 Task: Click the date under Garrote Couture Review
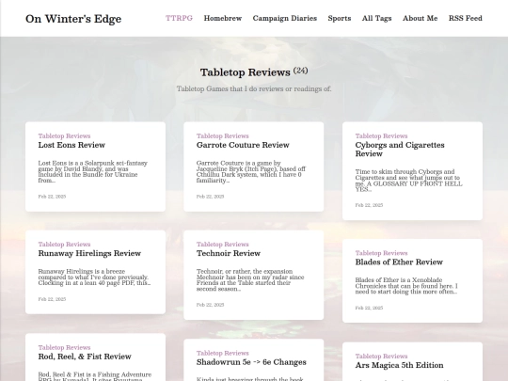210,197
